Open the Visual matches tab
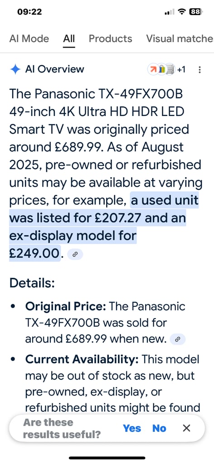This screenshot has height=464, width=214. [x=180, y=39]
